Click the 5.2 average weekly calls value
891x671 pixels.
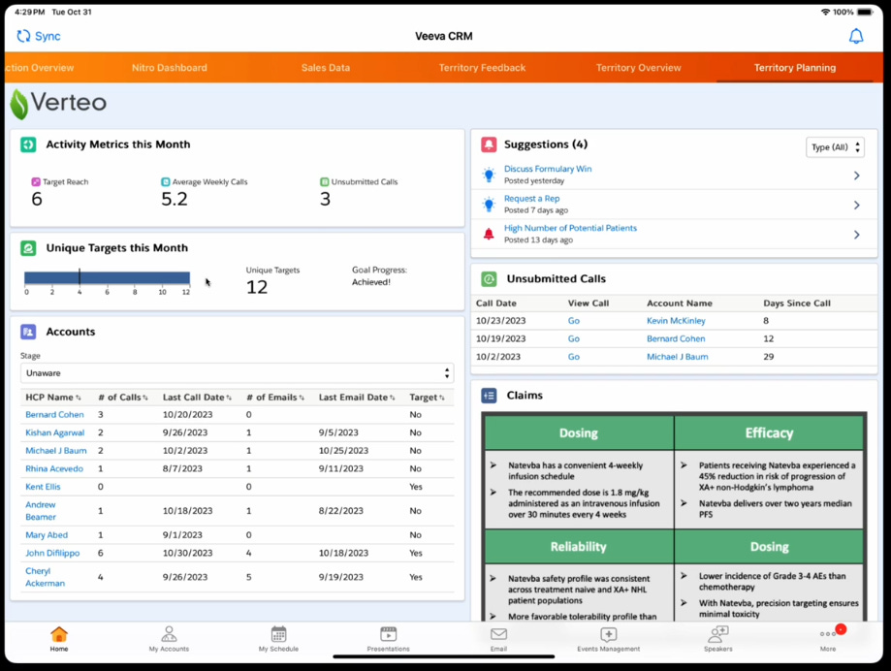tap(175, 200)
